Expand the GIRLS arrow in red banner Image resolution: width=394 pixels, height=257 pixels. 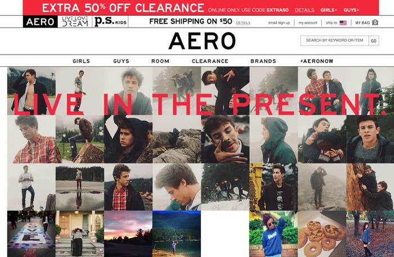point(328,10)
